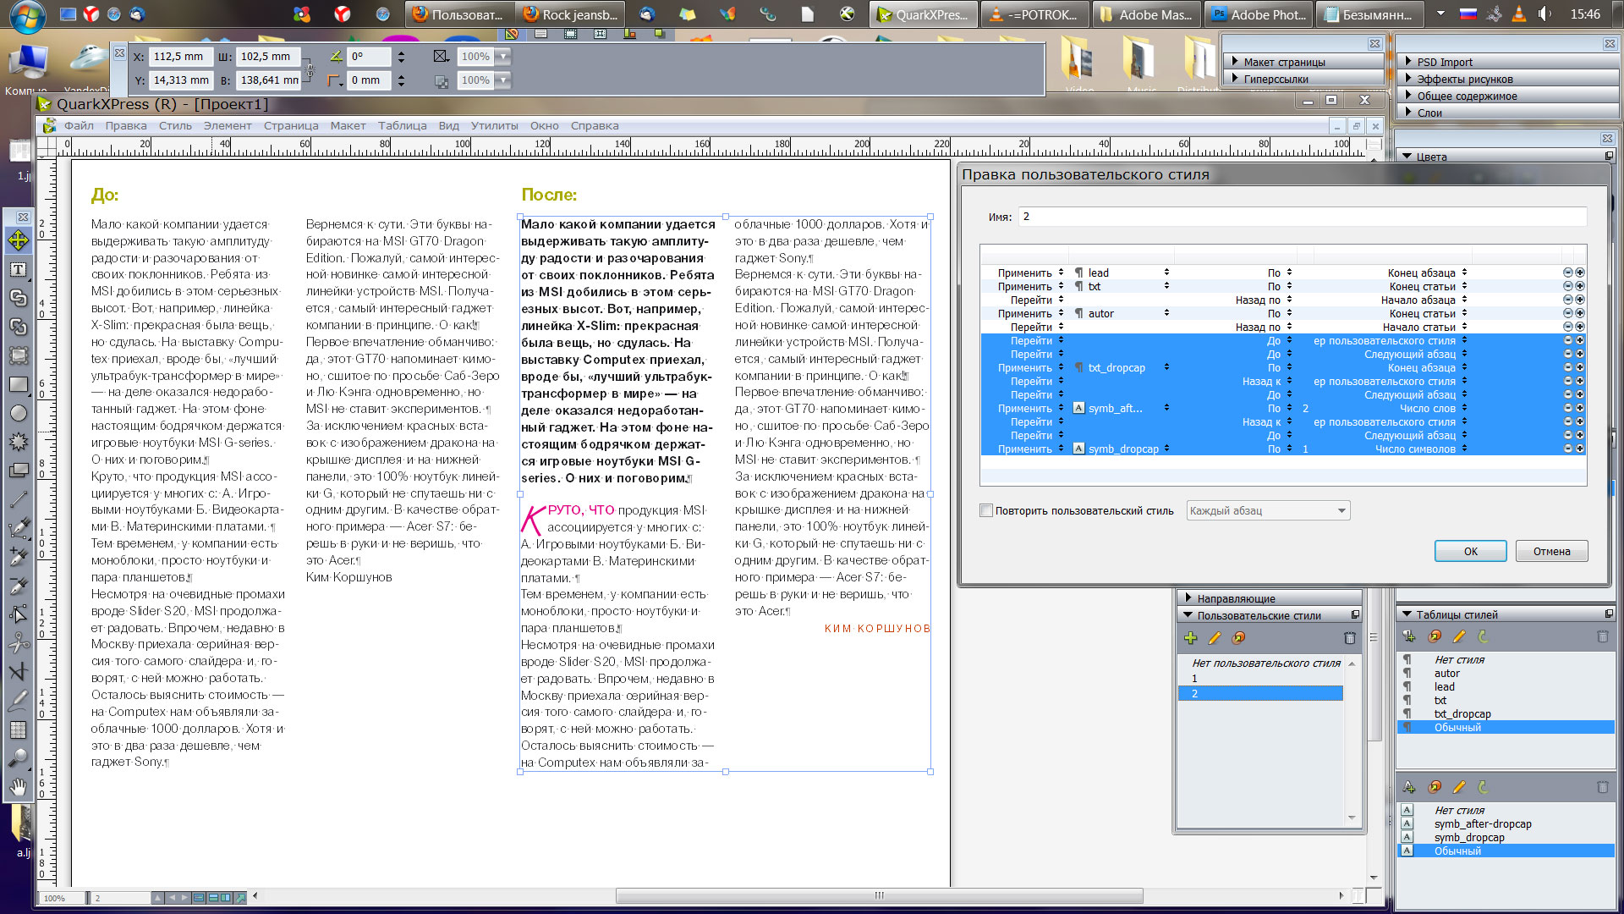Click the X position field 112,5 mm
This screenshot has width=1624, height=914.
(x=181, y=57)
